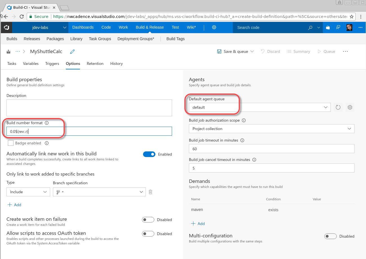Open the Work hub
Viewport: 366px width, 259px height.
pos(123,27)
